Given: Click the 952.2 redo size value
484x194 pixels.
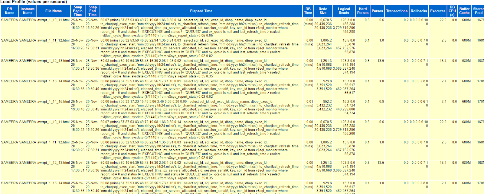Looking at the screenshot, I should 327,102.
